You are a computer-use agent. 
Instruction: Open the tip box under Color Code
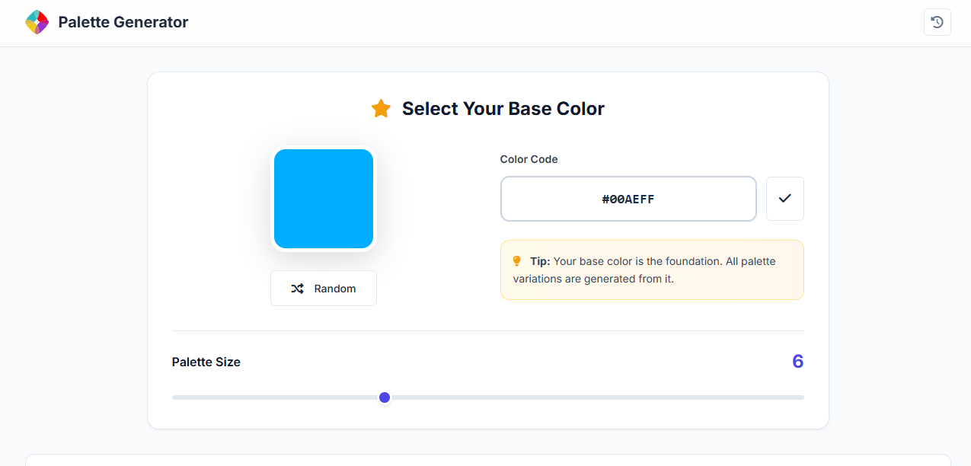coord(652,270)
